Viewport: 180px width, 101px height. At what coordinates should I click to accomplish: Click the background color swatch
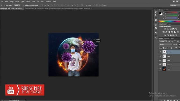pyautogui.click(x=162, y=15)
